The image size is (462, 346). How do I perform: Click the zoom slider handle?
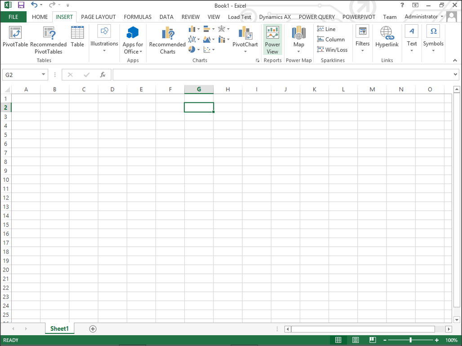410,340
